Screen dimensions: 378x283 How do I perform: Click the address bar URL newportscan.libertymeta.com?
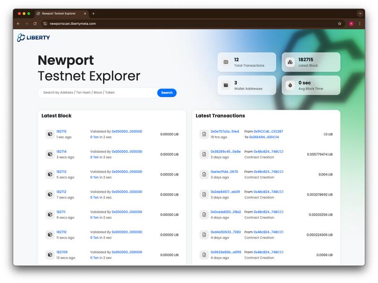pos(73,24)
